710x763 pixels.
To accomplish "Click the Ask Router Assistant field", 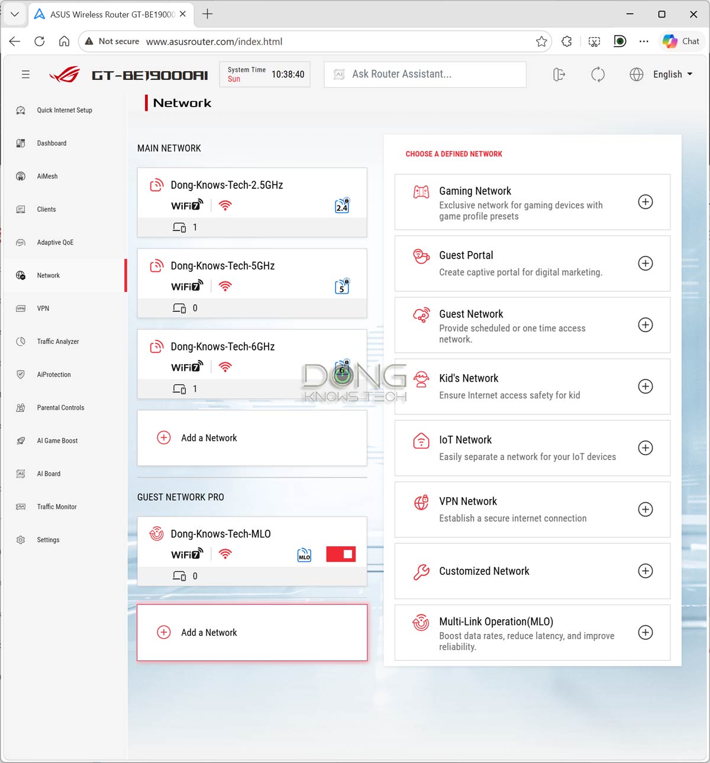I will pos(425,75).
